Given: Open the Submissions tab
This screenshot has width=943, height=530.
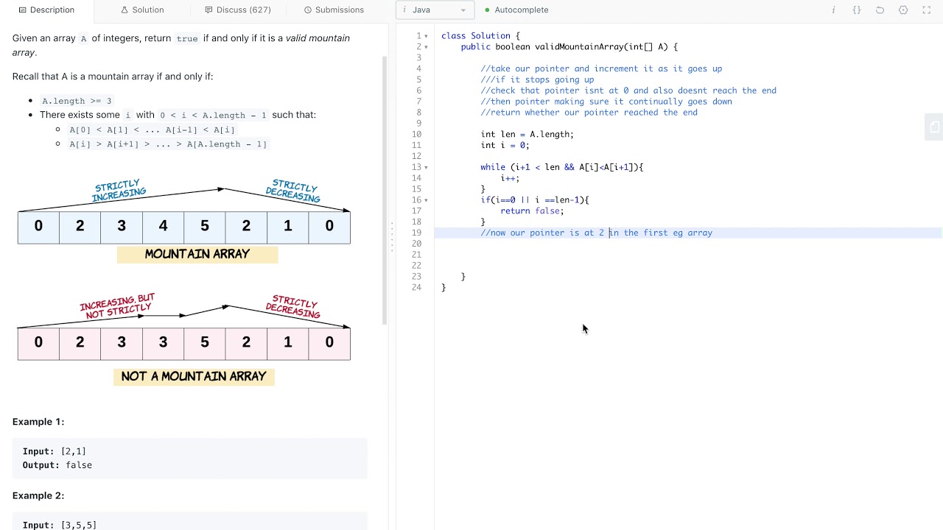Looking at the screenshot, I should click(x=334, y=10).
